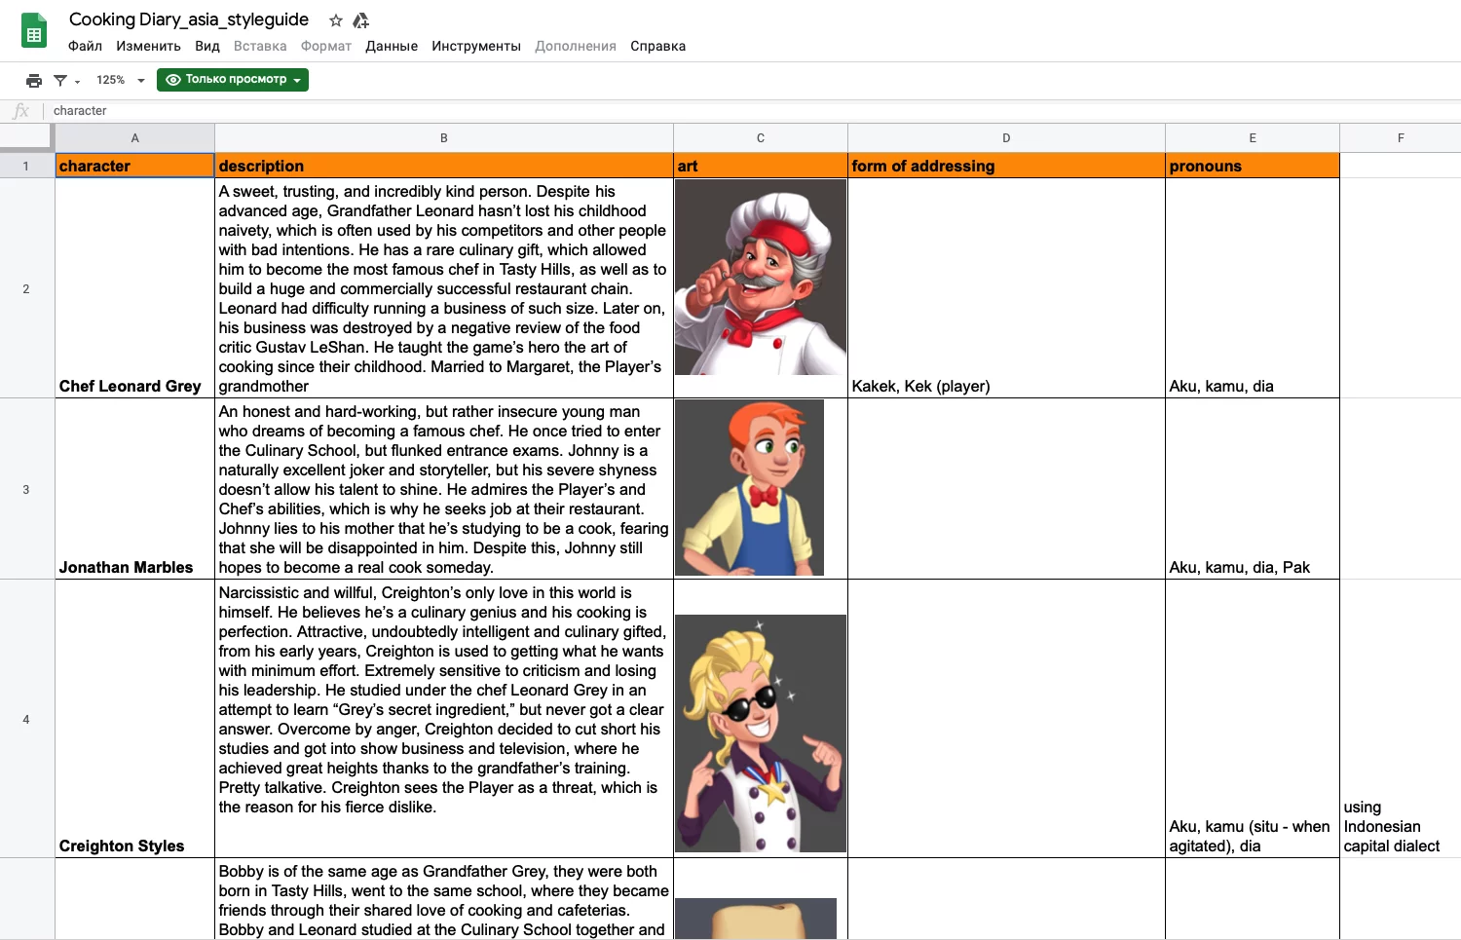Screen dimensions: 1461x940
Task: Select the 'Creighton Styles' cell
Action: 134,719
